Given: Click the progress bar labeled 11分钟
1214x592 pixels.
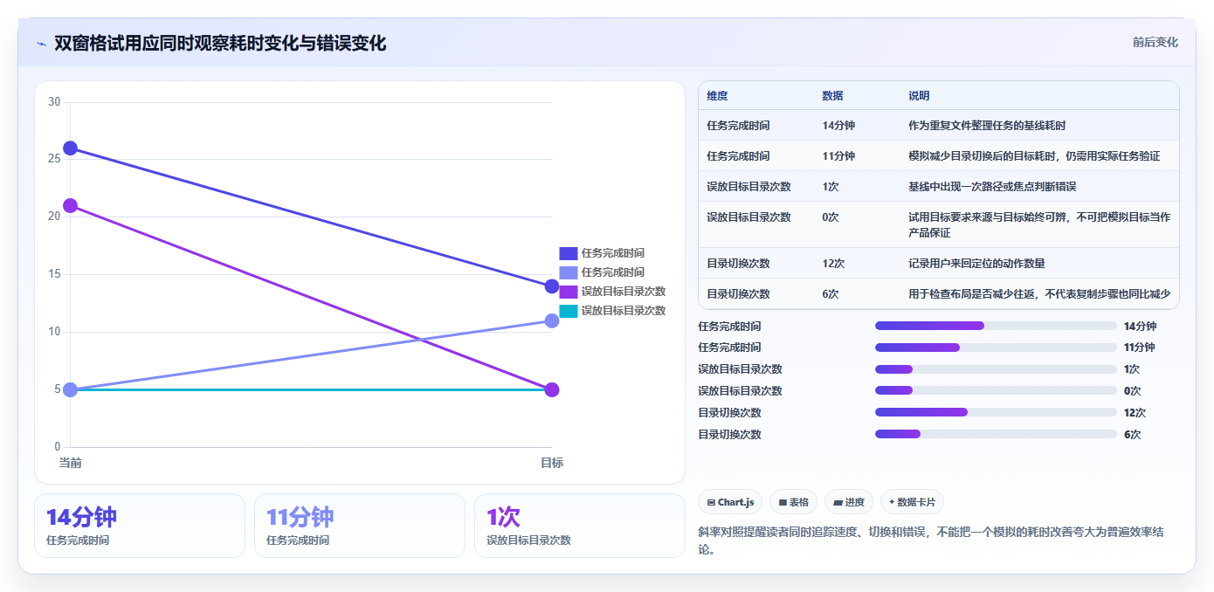Looking at the screenshot, I should click(996, 348).
